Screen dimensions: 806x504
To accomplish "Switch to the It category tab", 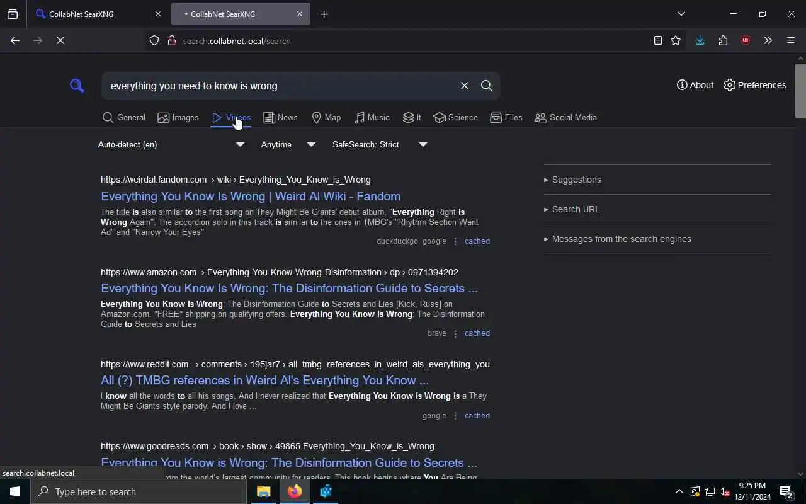I will click(x=412, y=118).
